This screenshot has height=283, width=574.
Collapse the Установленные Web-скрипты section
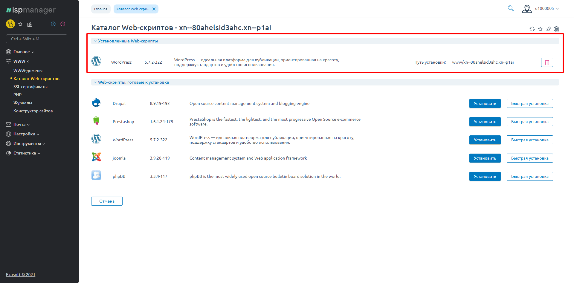128,41
